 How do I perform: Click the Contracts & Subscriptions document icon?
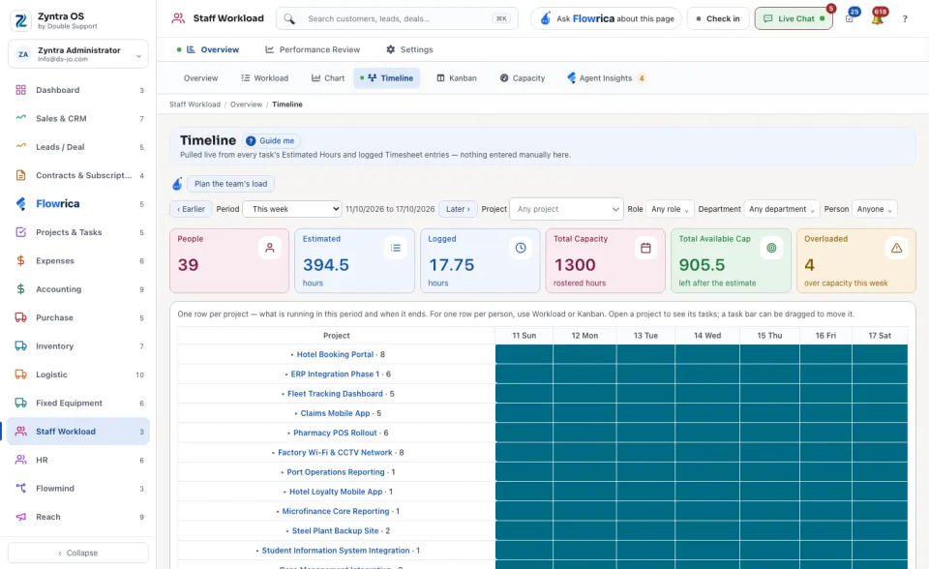(x=20, y=175)
